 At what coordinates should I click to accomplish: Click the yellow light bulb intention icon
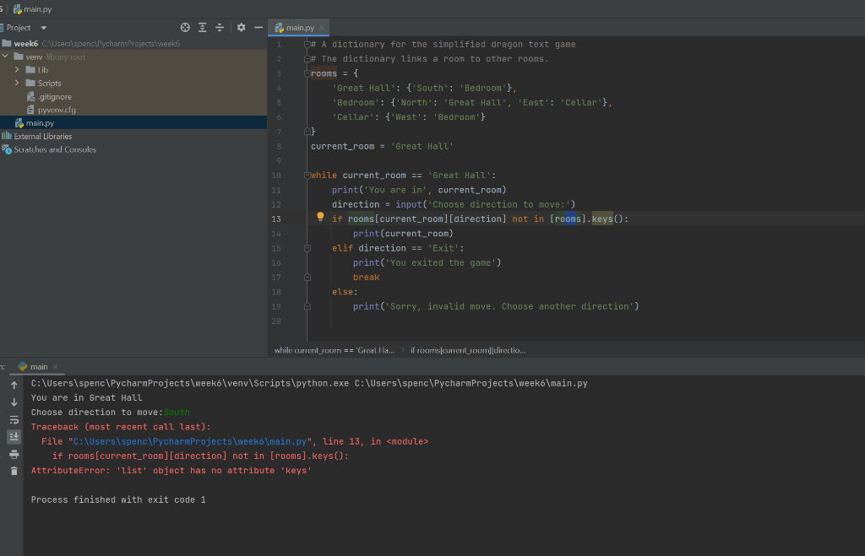[320, 217]
